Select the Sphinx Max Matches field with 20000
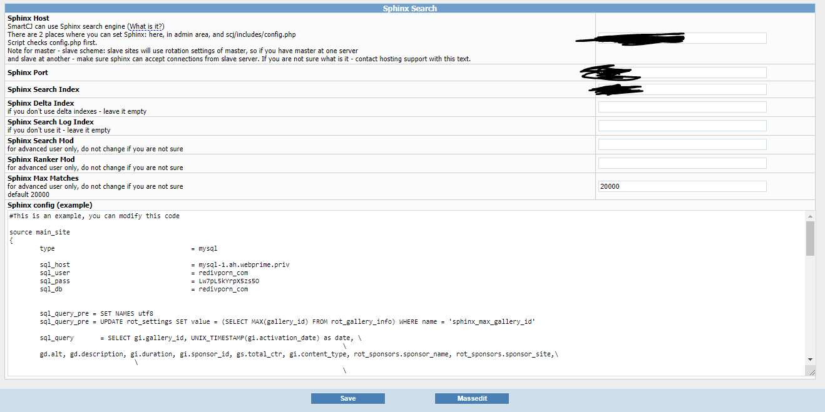Viewport: 825px width, 412px height. pyautogui.click(x=682, y=186)
